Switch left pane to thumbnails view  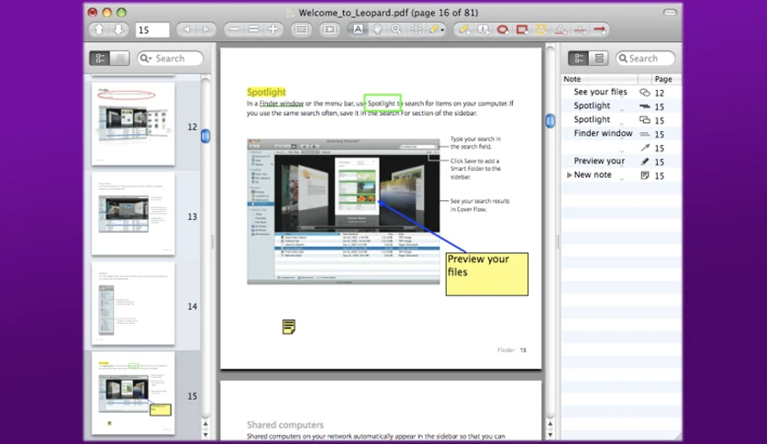point(100,58)
